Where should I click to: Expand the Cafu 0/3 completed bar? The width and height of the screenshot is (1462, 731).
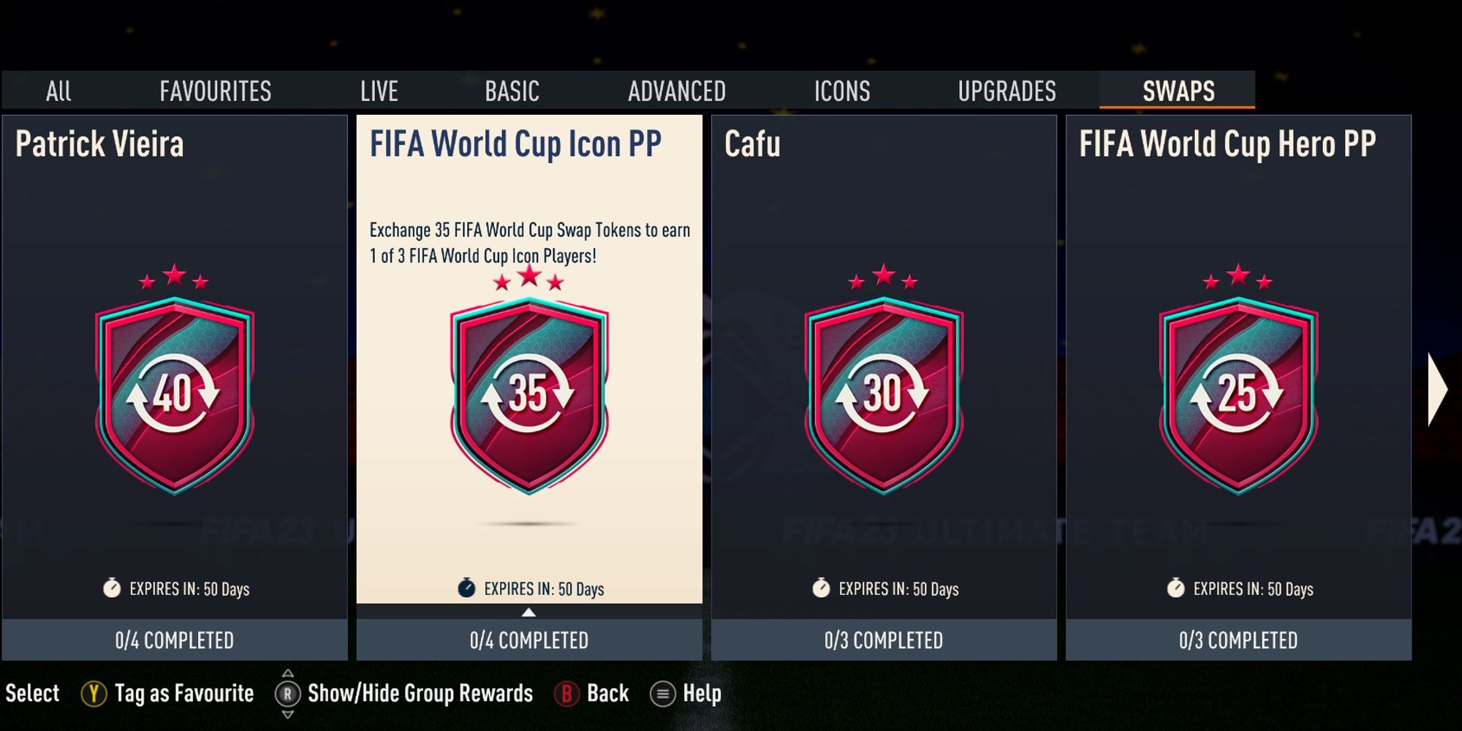pyautogui.click(x=884, y=640)
